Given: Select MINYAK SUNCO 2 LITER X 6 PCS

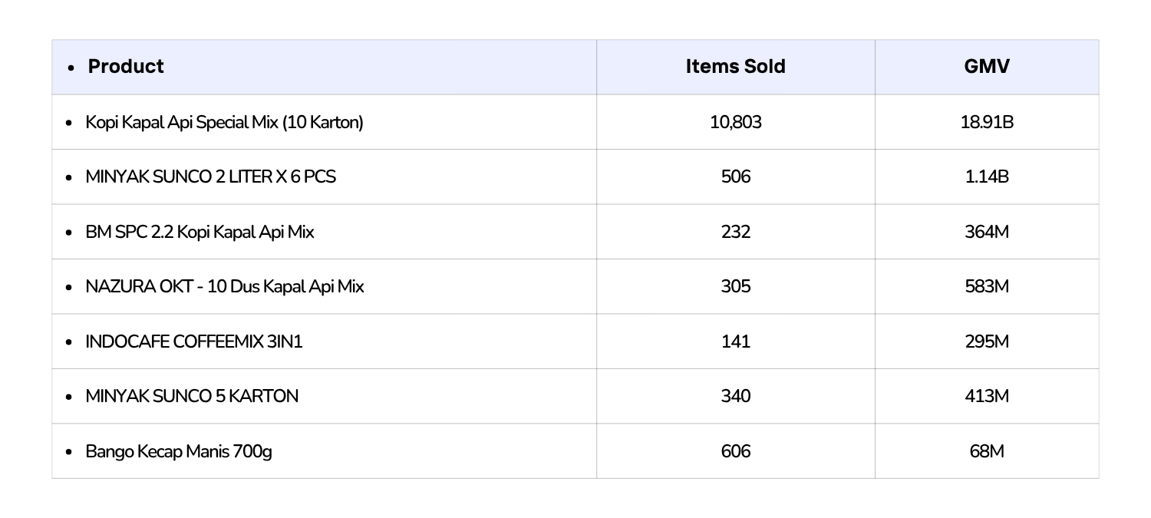Looking at the screenshot, I should [x=210, y=177].
